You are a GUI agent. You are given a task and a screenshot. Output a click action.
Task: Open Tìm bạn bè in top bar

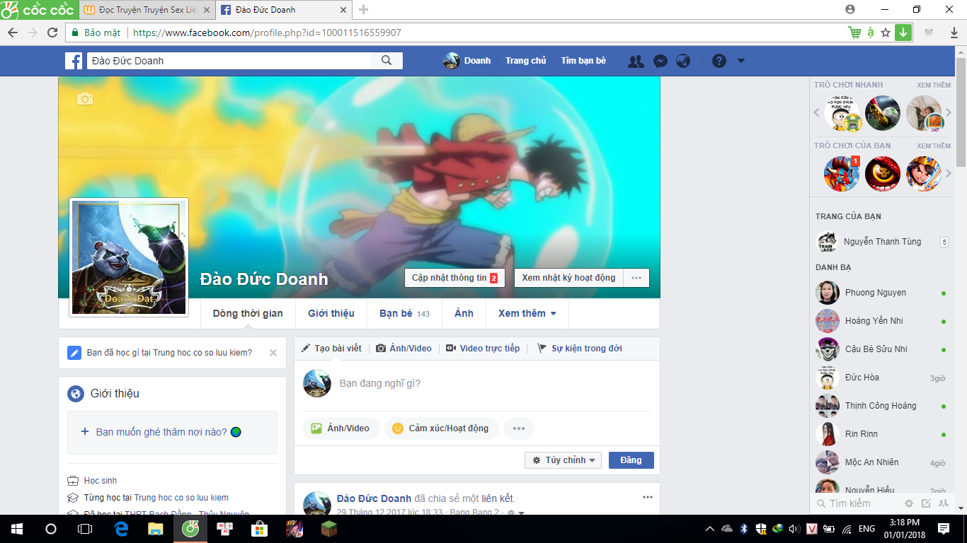(583, 61)
